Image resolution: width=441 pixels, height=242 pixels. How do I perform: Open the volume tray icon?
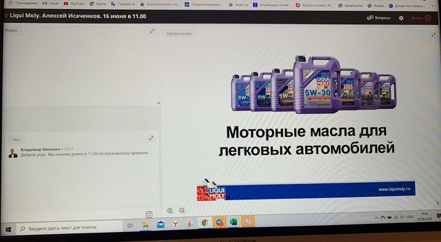(x=402, y=217)
